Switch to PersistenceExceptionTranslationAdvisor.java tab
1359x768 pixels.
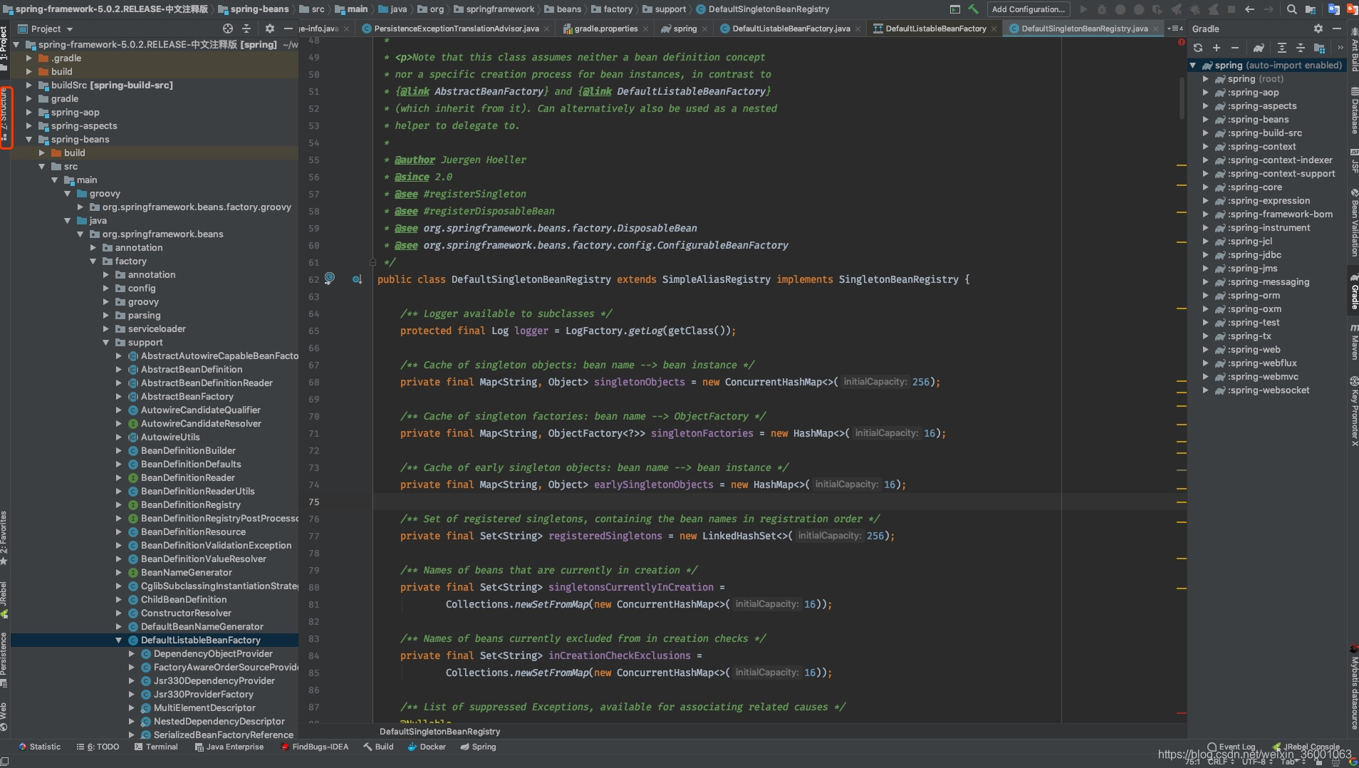click(x=456, y=28)
